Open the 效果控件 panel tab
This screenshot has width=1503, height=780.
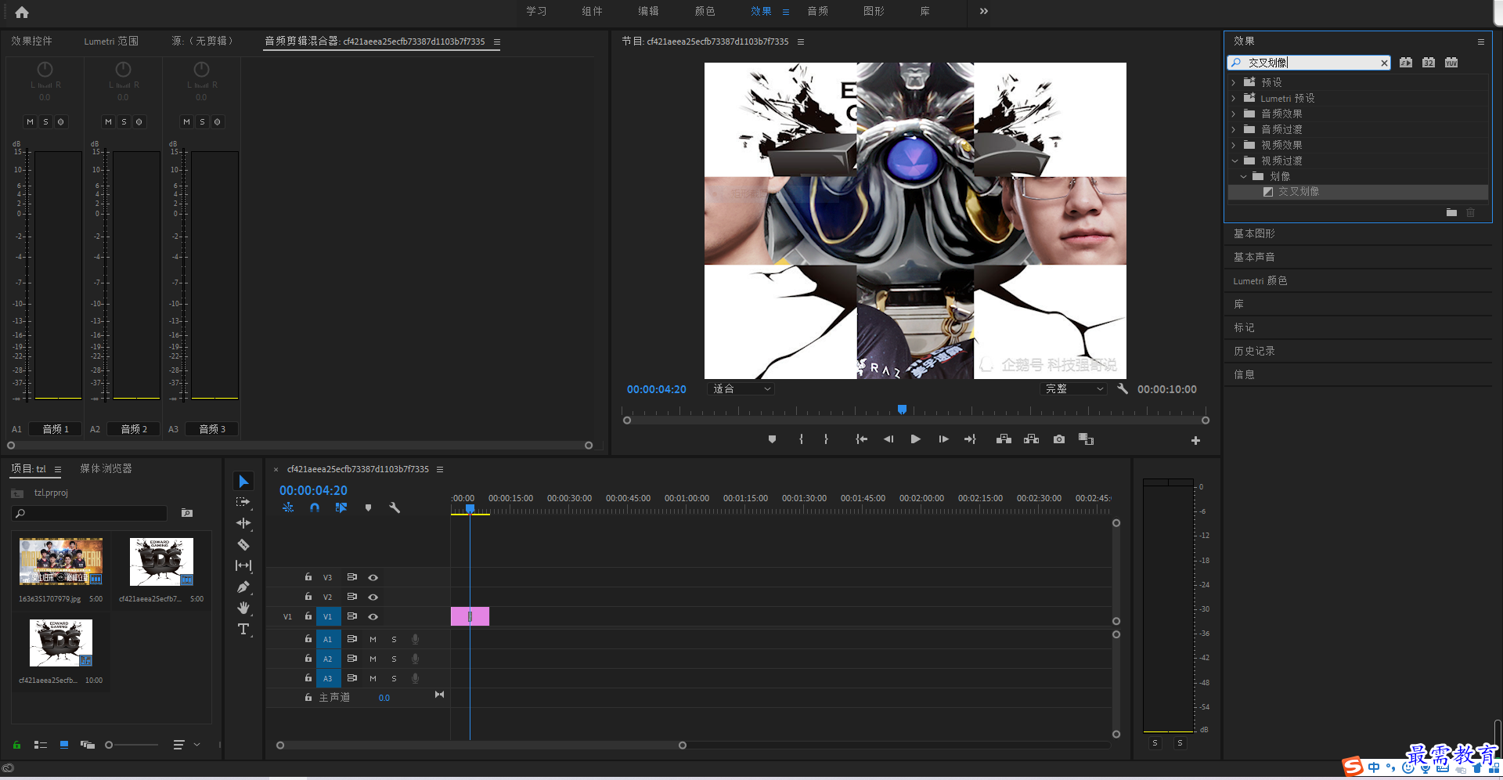pyautogui.click(x=31, y=41)
